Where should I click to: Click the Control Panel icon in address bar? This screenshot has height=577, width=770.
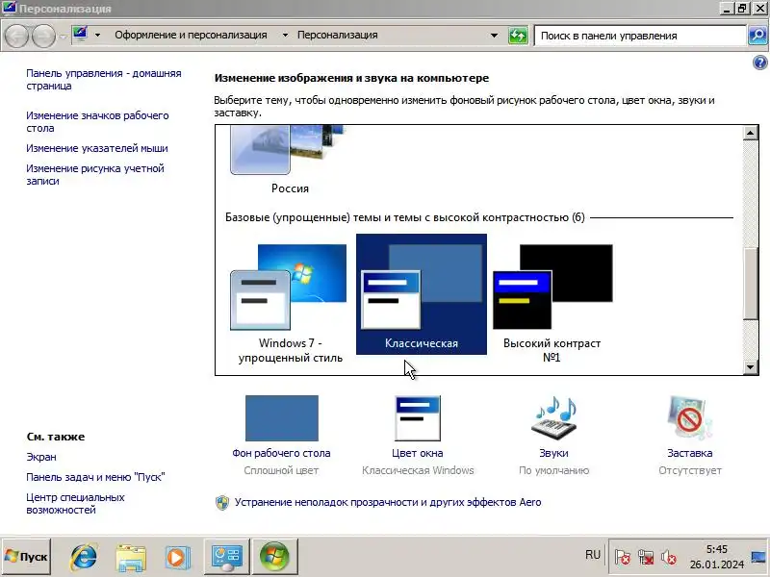click(x=80, y=35)
